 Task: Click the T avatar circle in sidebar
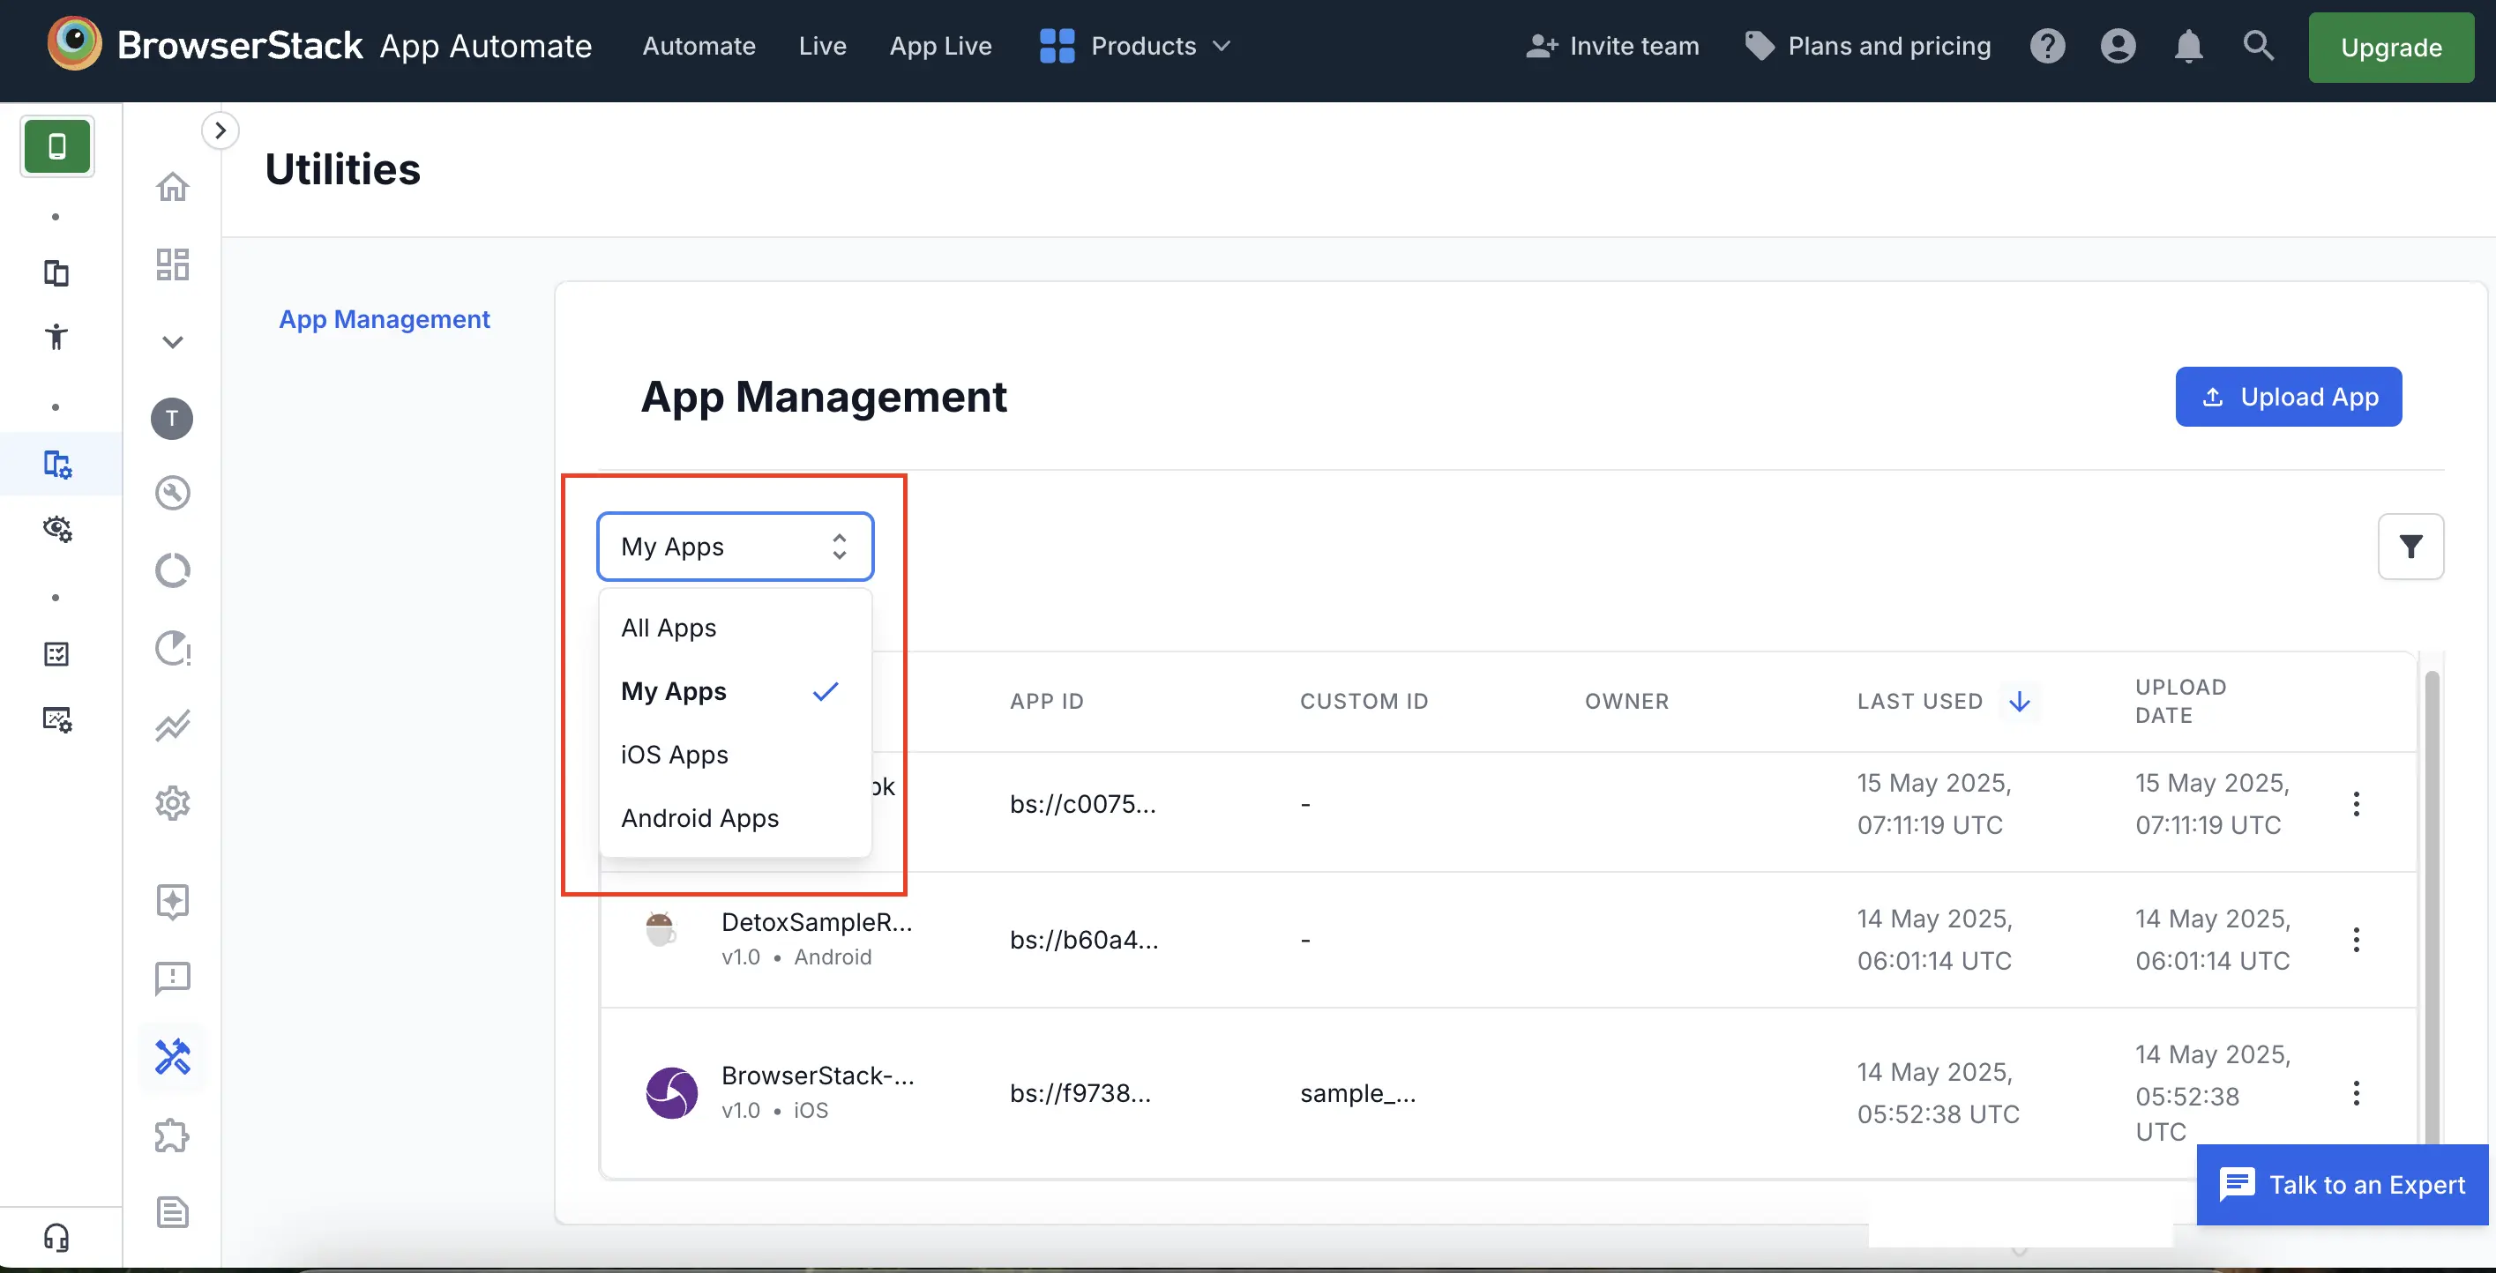[x=171, y=419]
